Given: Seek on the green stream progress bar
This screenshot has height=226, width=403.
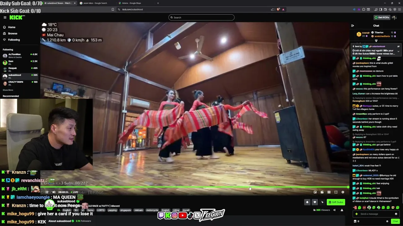Looking at the screenshot, I should [195, 187].
